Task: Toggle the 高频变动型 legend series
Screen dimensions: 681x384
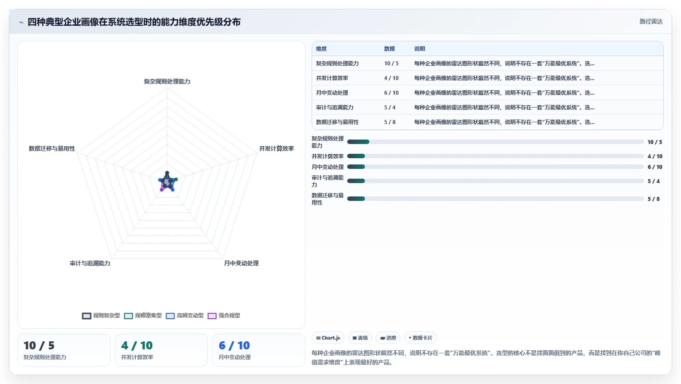Action: tap(185, 316)
